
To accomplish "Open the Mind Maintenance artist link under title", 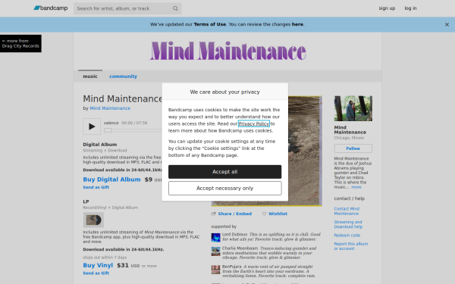I will 110,108.
